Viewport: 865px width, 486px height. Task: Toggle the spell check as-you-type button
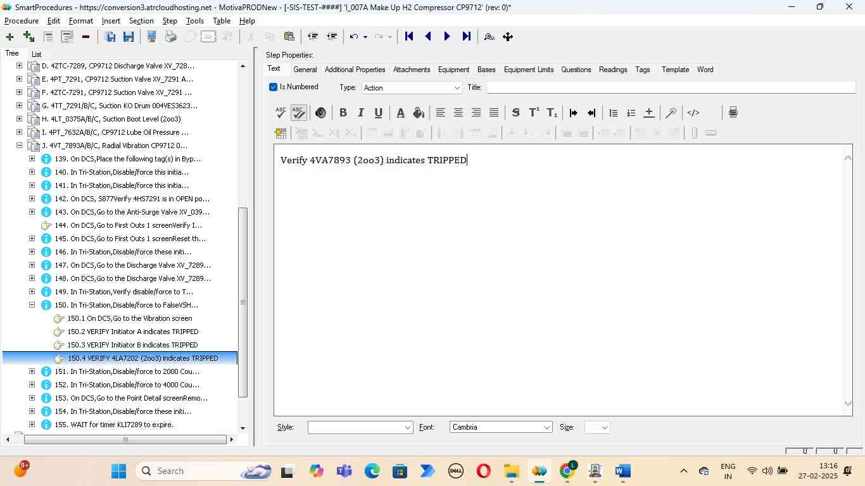(298, 113)
